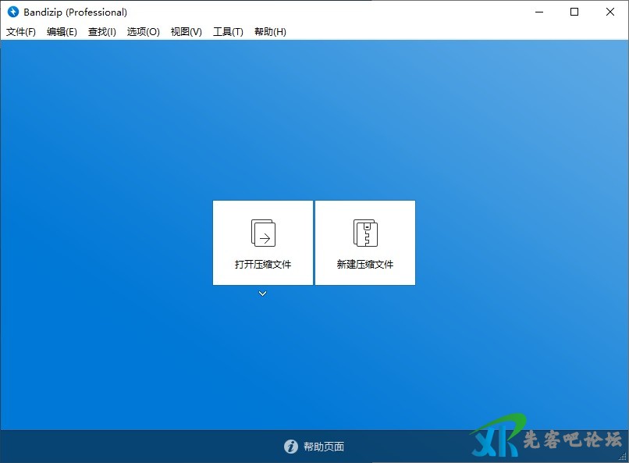Open the 编辑(E) menu
The width and height of the screenshot is (629, 463).
(62, 32)
